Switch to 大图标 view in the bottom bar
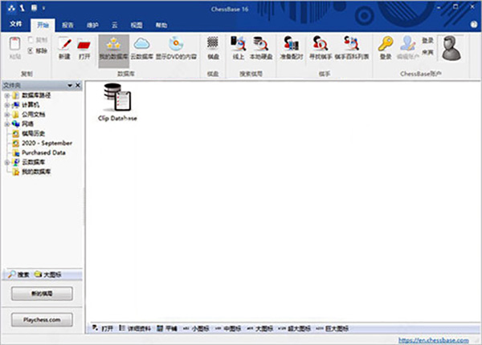This screenshot has height=345, width=482. coord(260,328)
